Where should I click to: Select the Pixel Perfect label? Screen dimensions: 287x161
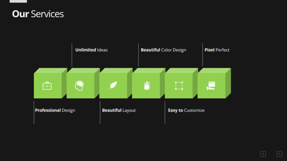(217, 50)
